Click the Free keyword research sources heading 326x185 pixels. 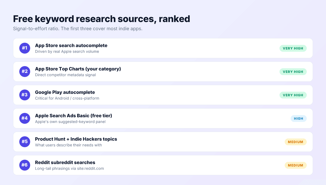[101, 19]
